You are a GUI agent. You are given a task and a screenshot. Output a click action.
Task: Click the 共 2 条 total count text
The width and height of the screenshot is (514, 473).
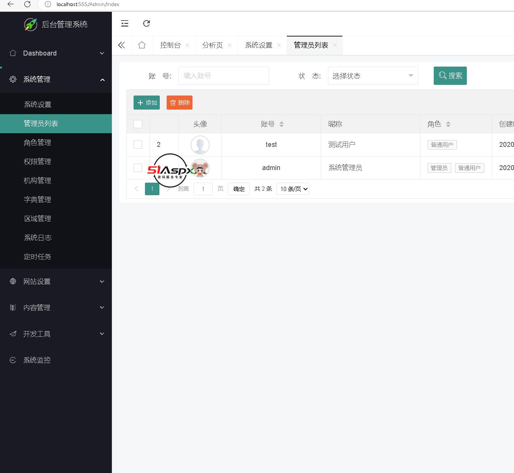263,189
